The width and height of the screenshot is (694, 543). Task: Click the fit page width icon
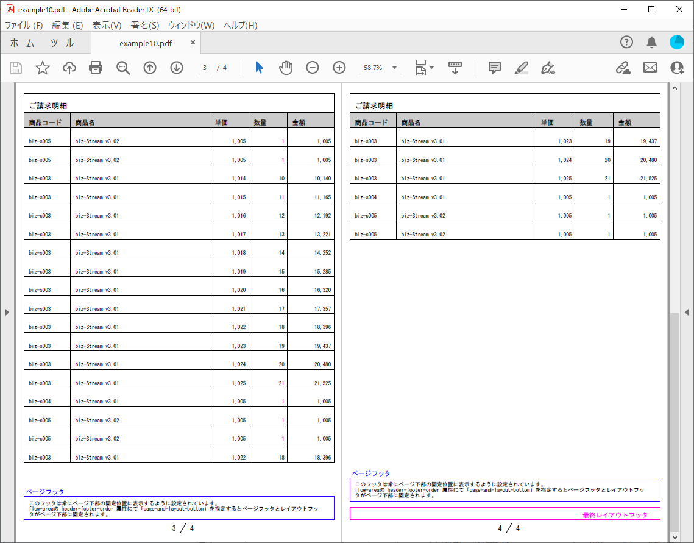pos(420,68)
